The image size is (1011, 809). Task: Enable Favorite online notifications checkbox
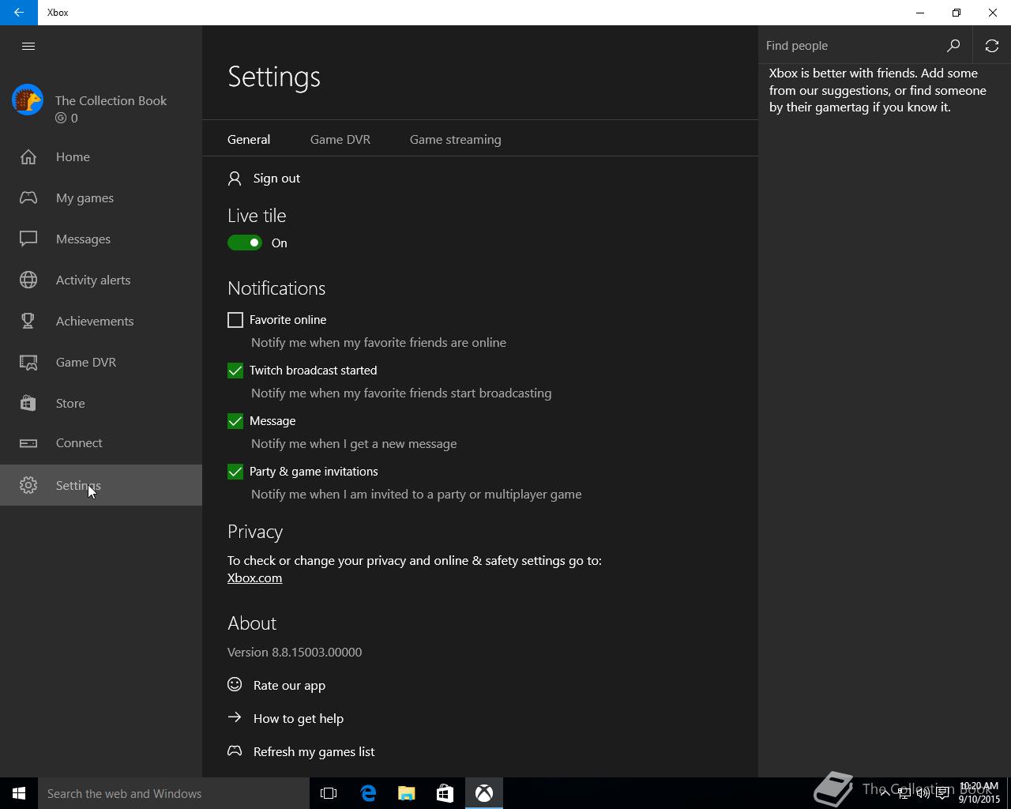point(235,320)
